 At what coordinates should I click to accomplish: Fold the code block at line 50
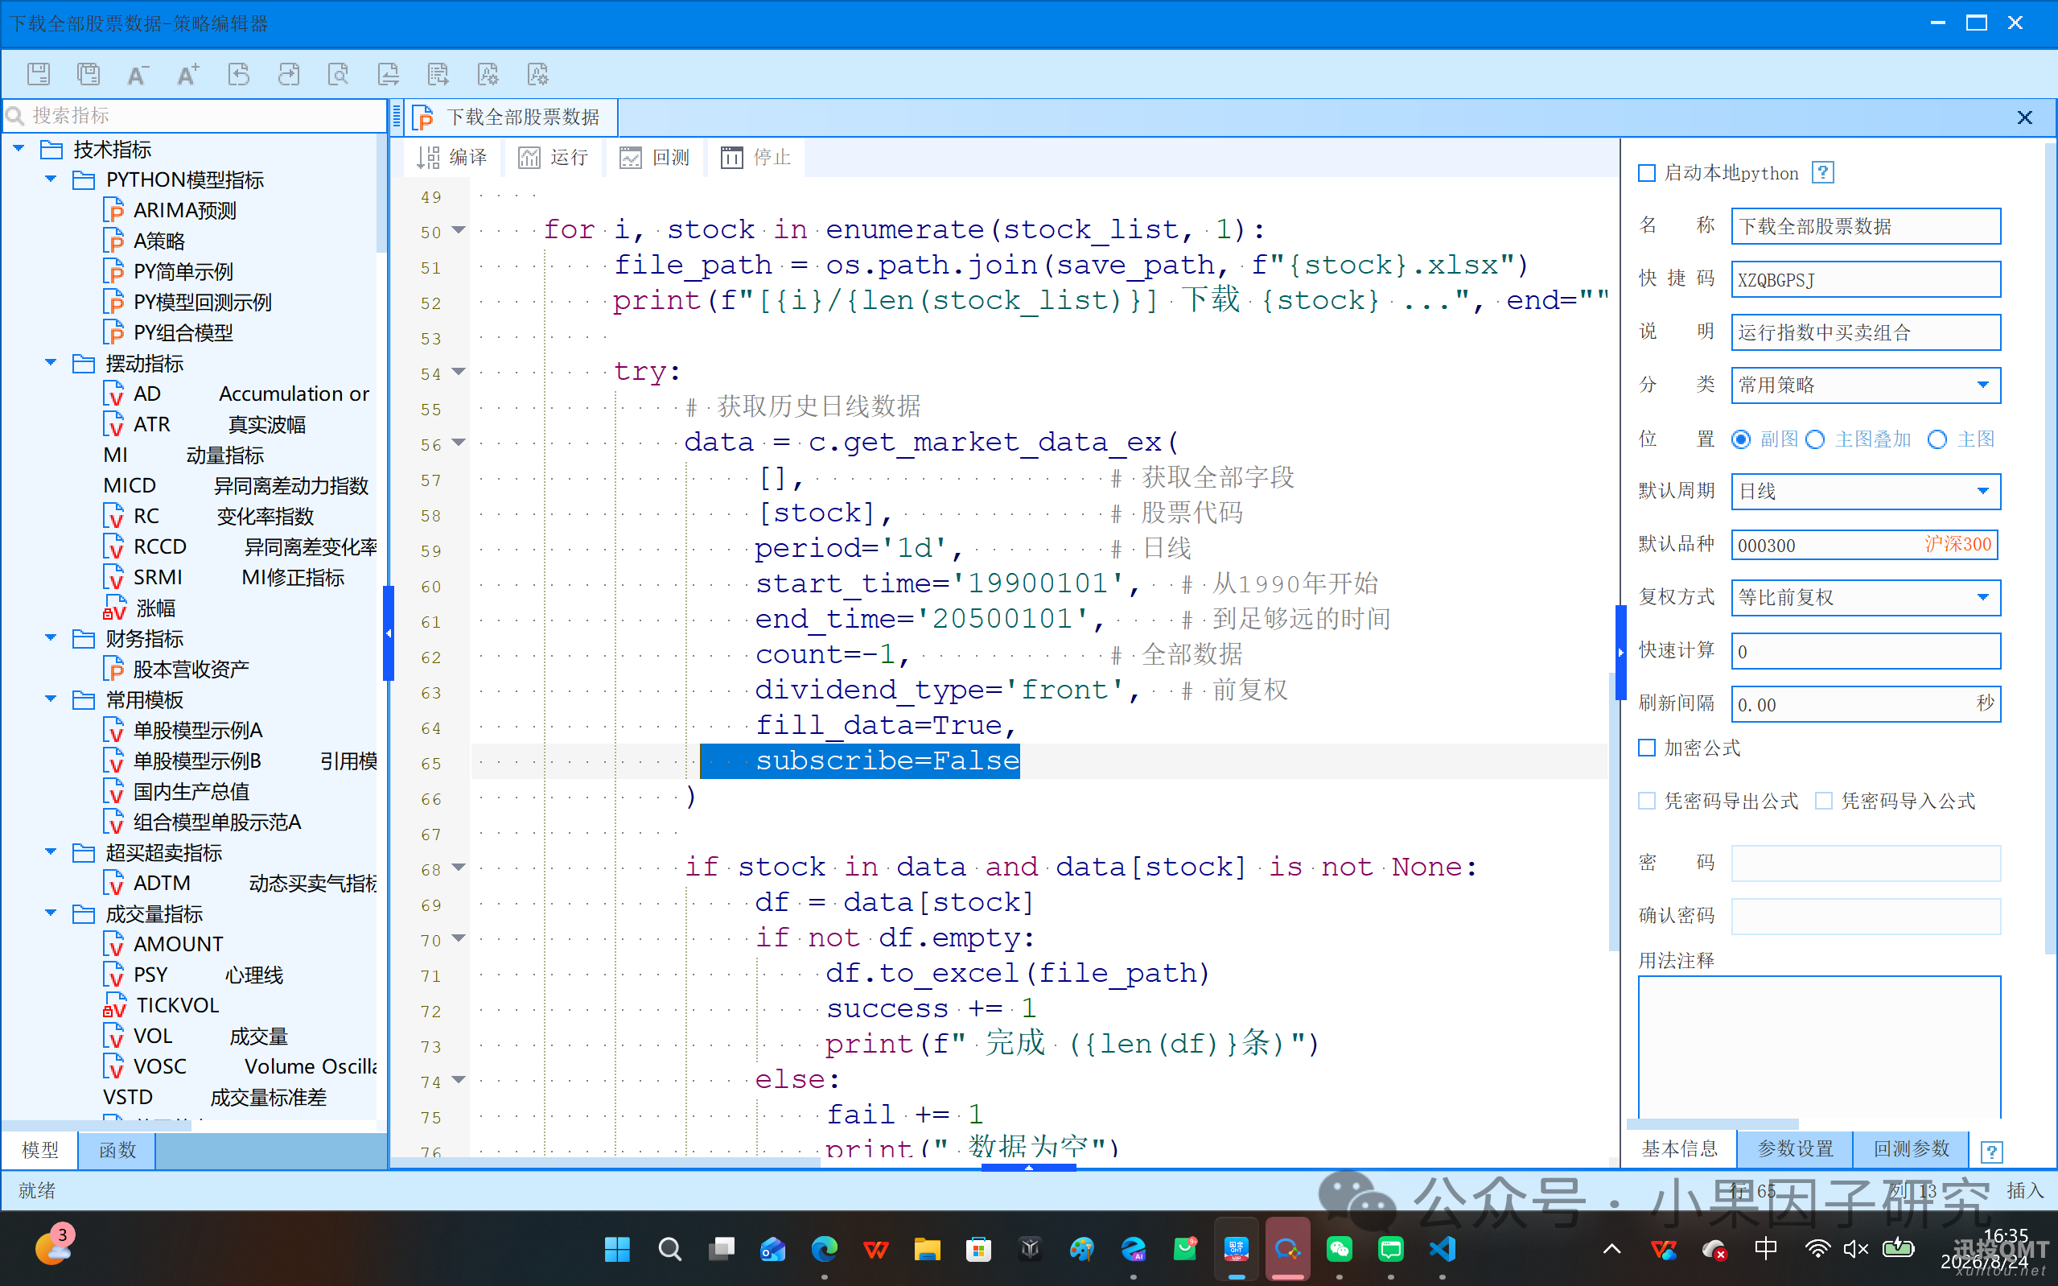click(x=459, y=230)
